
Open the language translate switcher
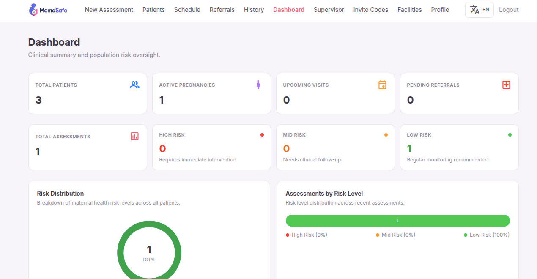(x=479, y=10)
